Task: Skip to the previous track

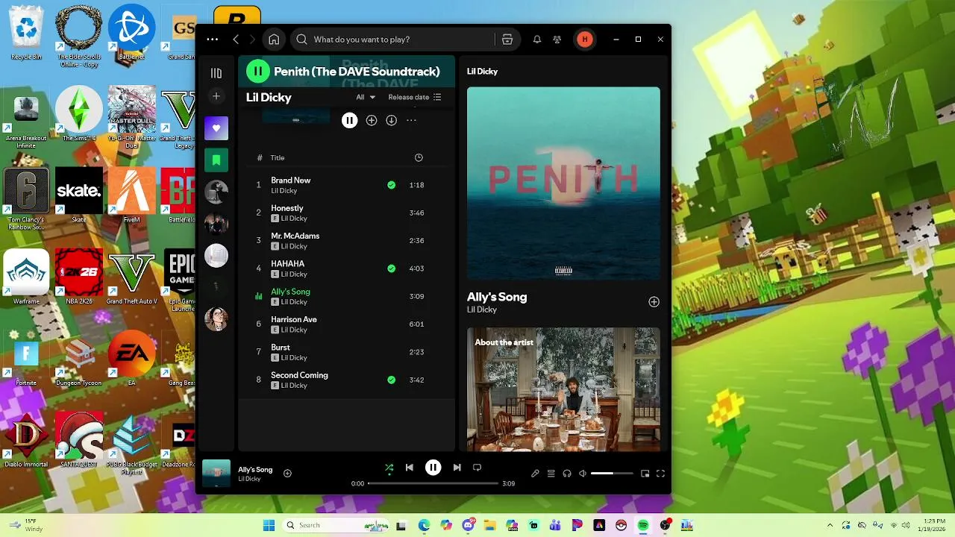Action: [409, 468]
